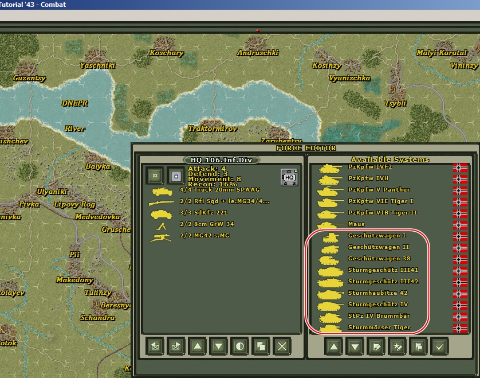Select the rifle icon of Rfl Sqd row

(162, 202)
